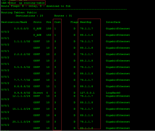
Task: Click preference 10 in the 8.8.8.8/32 row
Action: (48, 86)
